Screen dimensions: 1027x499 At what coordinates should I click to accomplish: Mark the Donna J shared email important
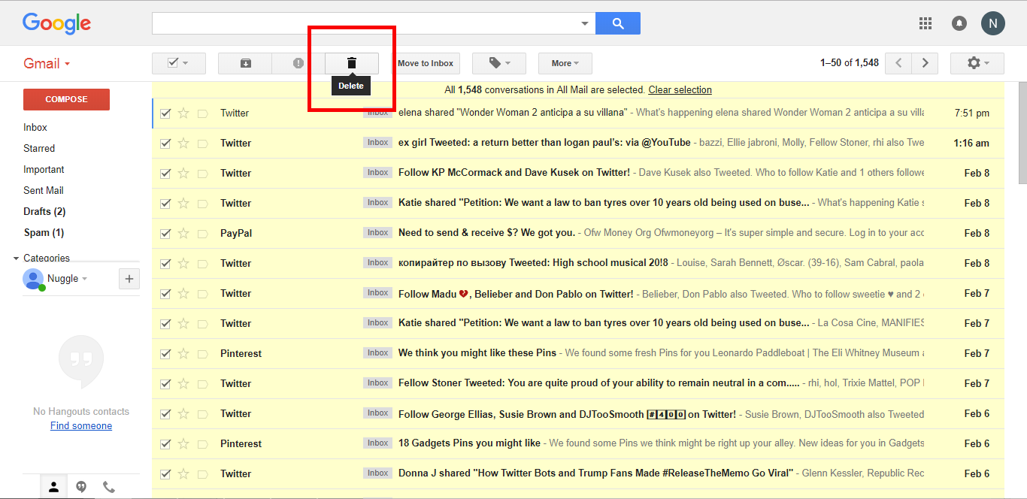tap(202, 473)
